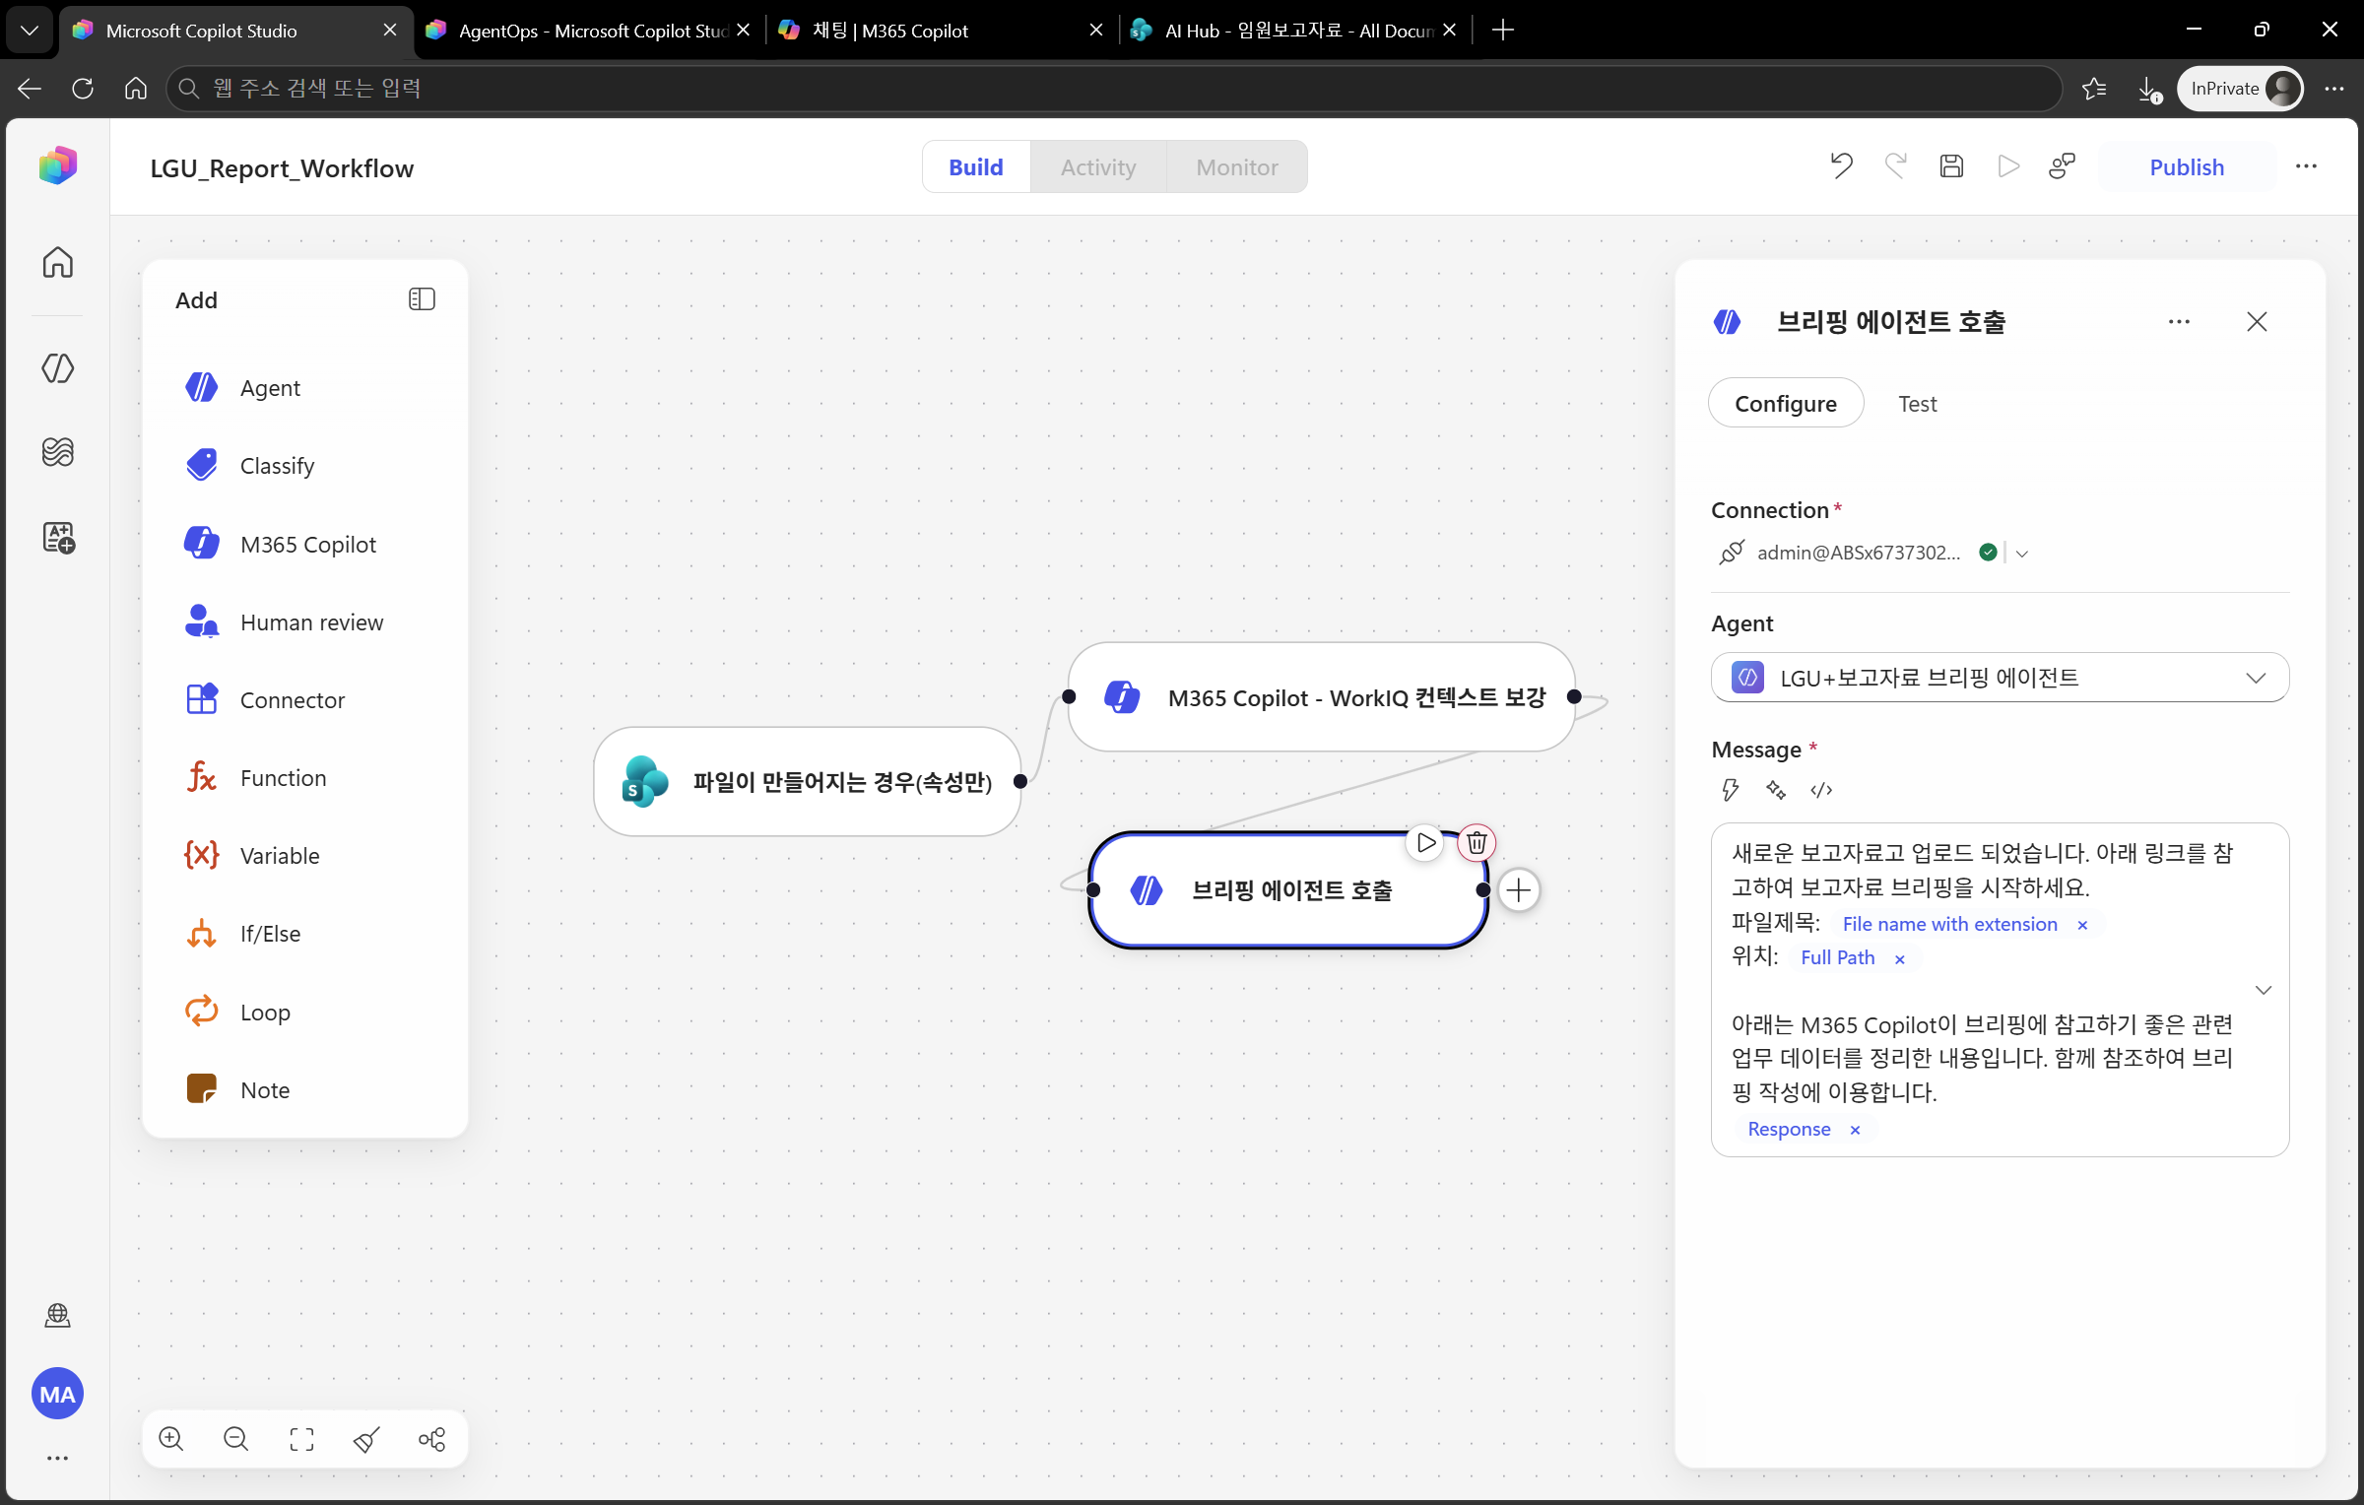2364x1505 pixels.
Task: Open the browser tab list dropdown
Action: tap(30, 31)
